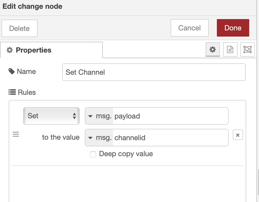Click the Name field containing Set Channel
This screenshot has height=202, width=259.
[154, 72]
